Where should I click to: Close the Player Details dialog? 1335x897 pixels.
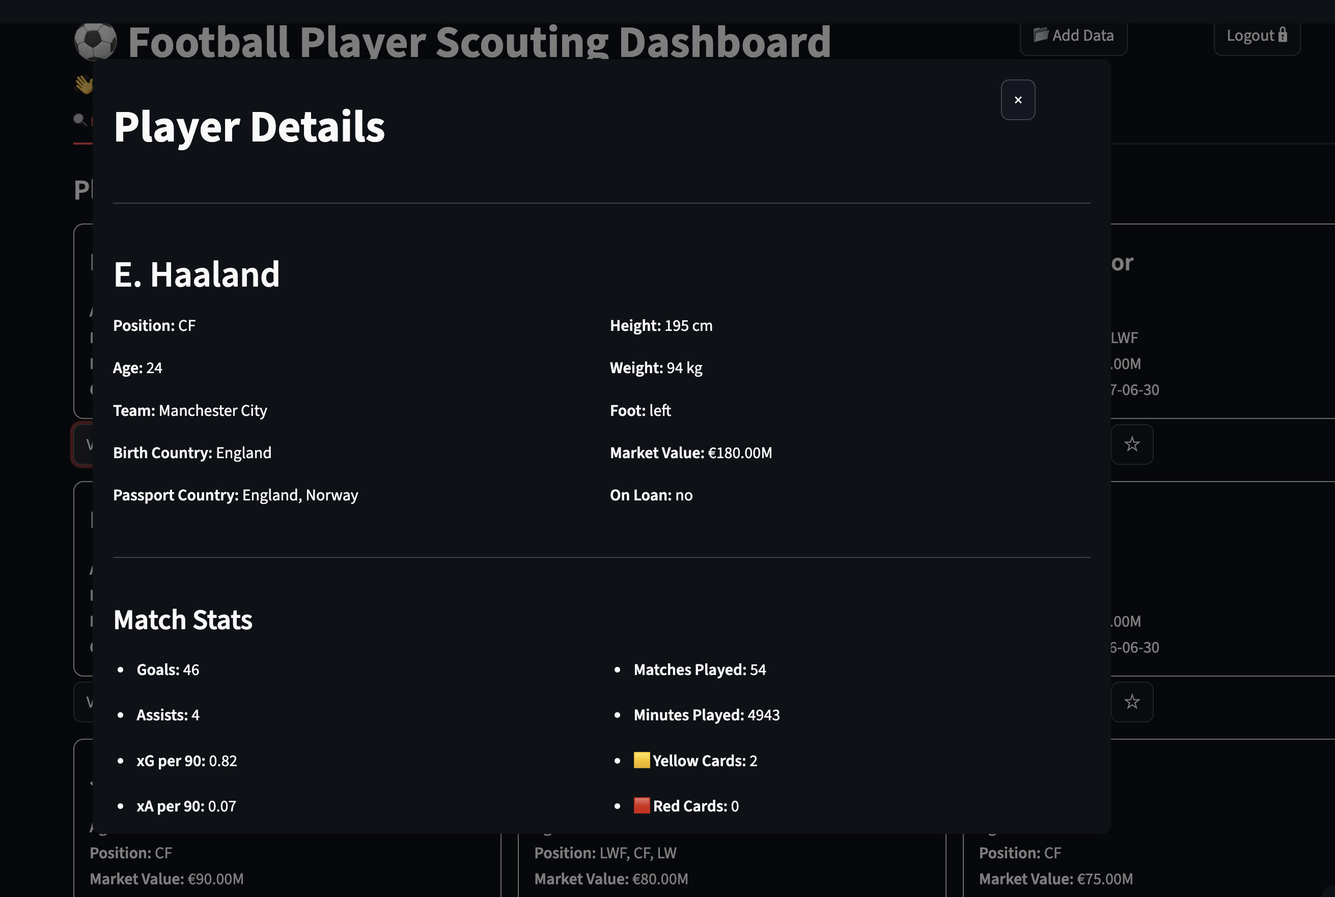(x=1018, y=100)
